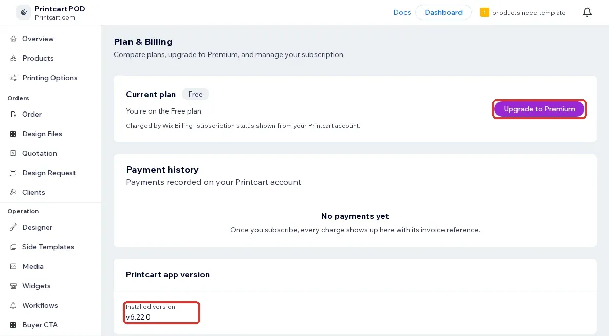Open the notifications bell icon

tap(587, 12)
